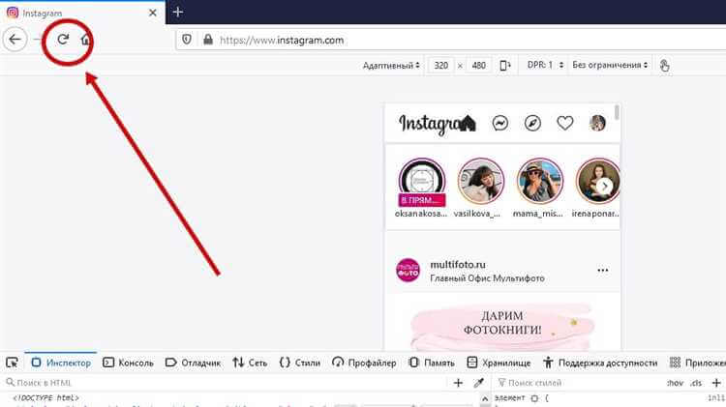Click the Поиск стилей filter field

(x=579, y=383)
